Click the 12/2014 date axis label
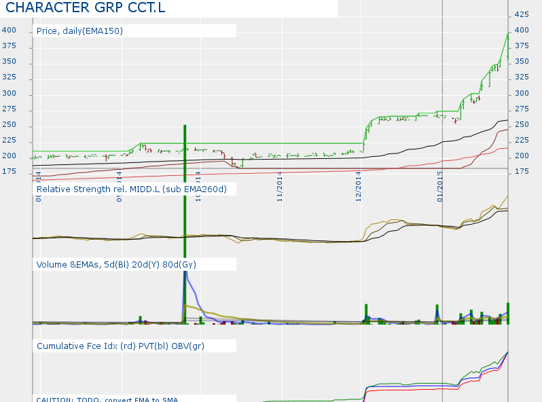The width and height of the screenshot is (542, 402). point(358,187)
